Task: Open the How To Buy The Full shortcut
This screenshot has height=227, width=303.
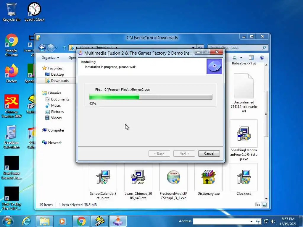Action: pos(12,198)
